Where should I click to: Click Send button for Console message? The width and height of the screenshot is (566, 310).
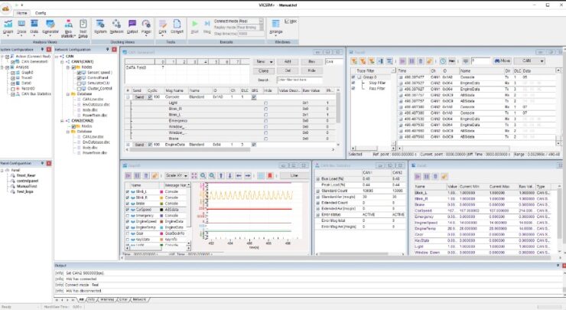[139, 97]
